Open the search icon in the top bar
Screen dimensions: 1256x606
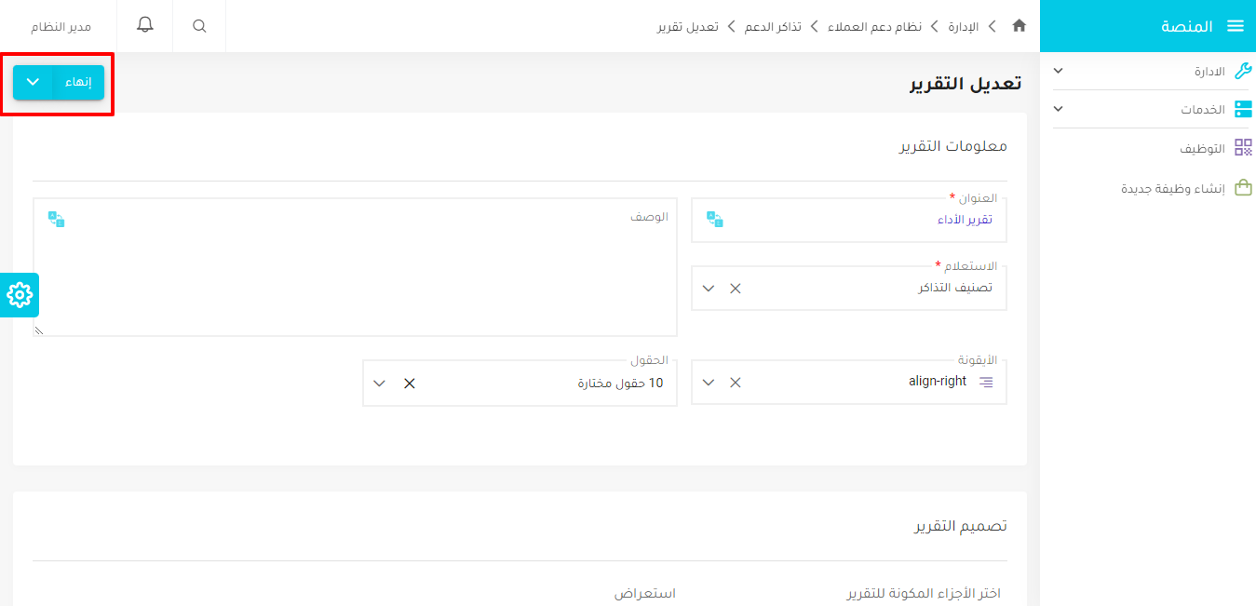tap(198, 25)
